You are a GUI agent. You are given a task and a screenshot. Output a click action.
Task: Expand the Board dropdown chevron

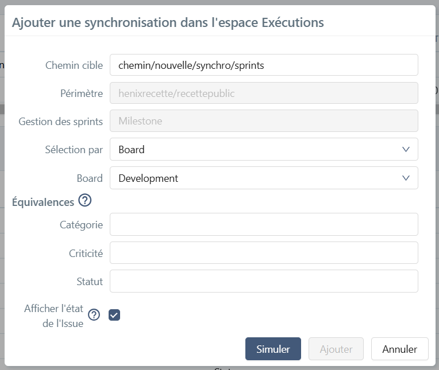click(406, 178)
